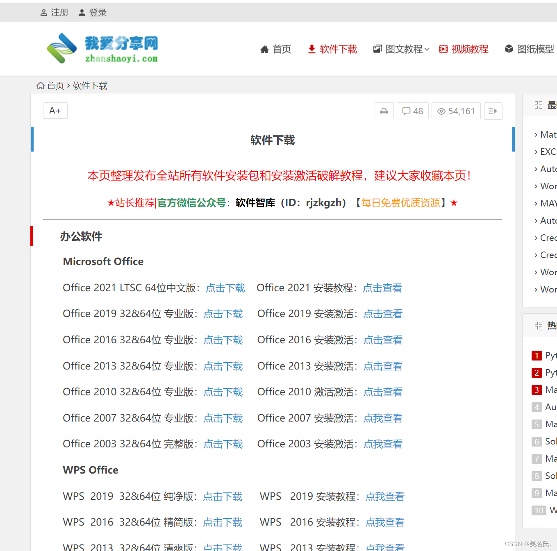Viewport: 557px width, 551px height.
Task: Click the 软件下载 breadcrumb link
Action: tap(90, 86)
